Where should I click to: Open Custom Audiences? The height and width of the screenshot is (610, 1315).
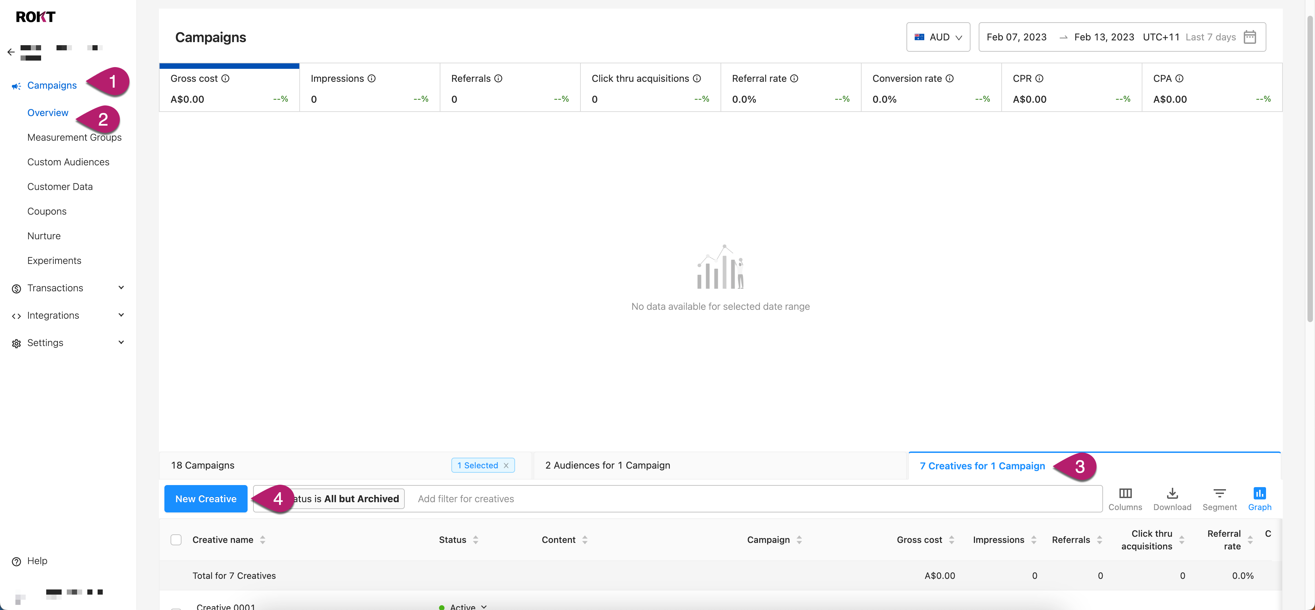point(68,162)
